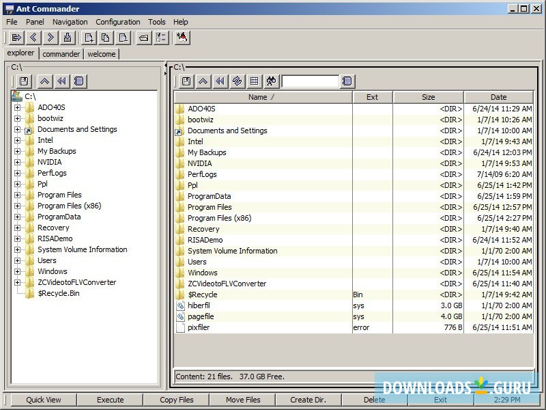Go up one directory in right panel
Viewport: 546px width, 410px height.
pyautogui.click(x=203, y=81)
